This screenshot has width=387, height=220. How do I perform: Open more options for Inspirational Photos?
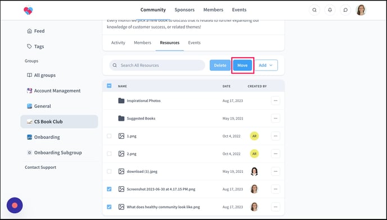click(276, 100)
